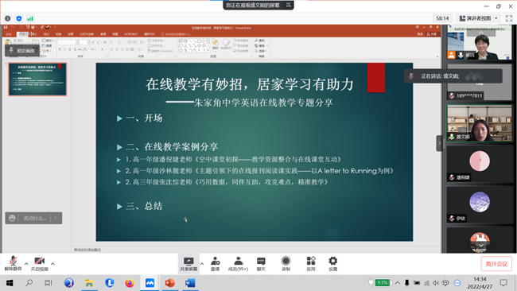Show the members list (99+)
Screen dimensions: 517x291
238,264
